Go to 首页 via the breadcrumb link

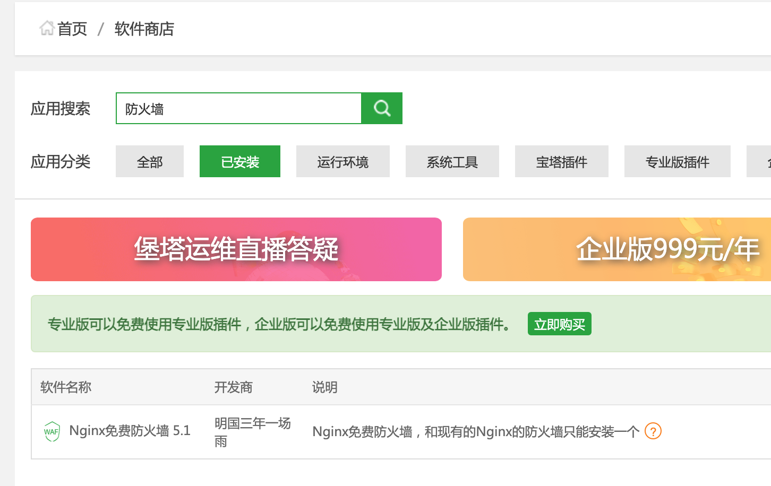pyautogui.click(x=72, y=29)
